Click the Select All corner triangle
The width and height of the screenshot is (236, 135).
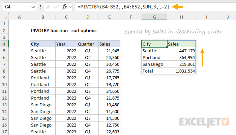point(5,17)
